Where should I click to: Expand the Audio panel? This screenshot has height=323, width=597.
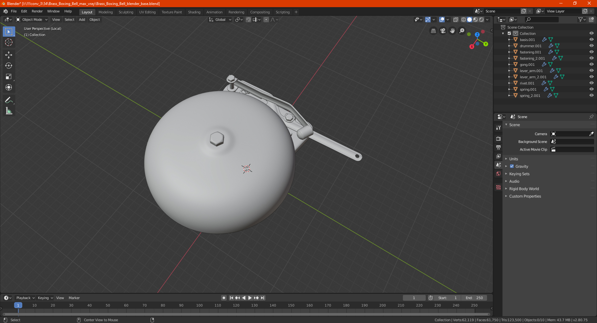pos(514,181)
